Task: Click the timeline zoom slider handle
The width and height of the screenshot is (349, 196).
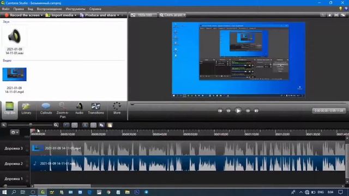Action: coord(31,125)
